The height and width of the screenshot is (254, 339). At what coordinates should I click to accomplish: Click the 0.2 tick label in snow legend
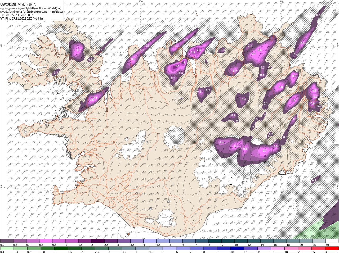coord(2,245)
